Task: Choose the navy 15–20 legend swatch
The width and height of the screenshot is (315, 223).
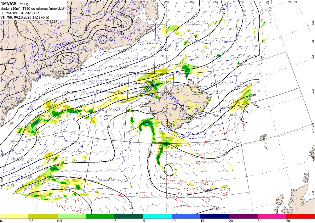Action: point(215,216)
